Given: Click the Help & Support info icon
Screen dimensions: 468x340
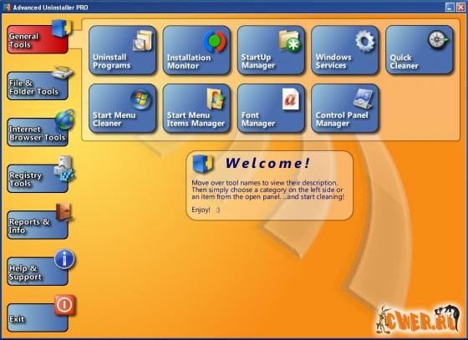Looking at the screenshot, I should tap(64, 259).
